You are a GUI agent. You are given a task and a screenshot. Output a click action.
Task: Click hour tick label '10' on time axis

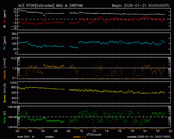[81, 131]
